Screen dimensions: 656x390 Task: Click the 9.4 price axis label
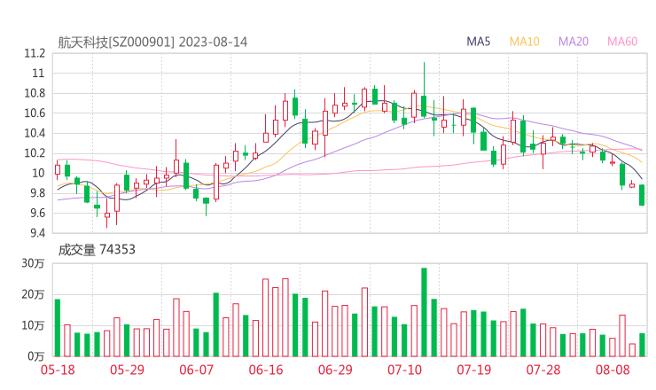click(x=37, y=233)
